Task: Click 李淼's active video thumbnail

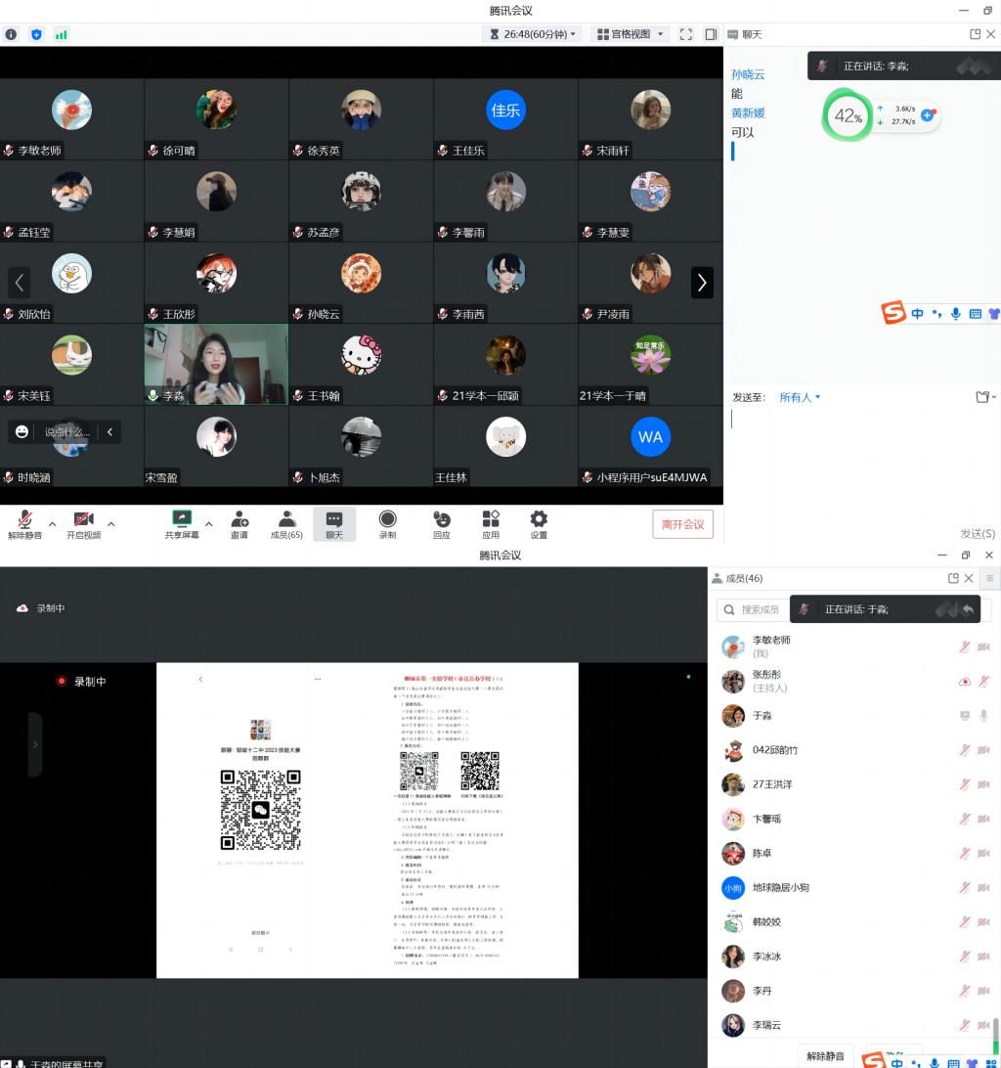Action: 216,364
